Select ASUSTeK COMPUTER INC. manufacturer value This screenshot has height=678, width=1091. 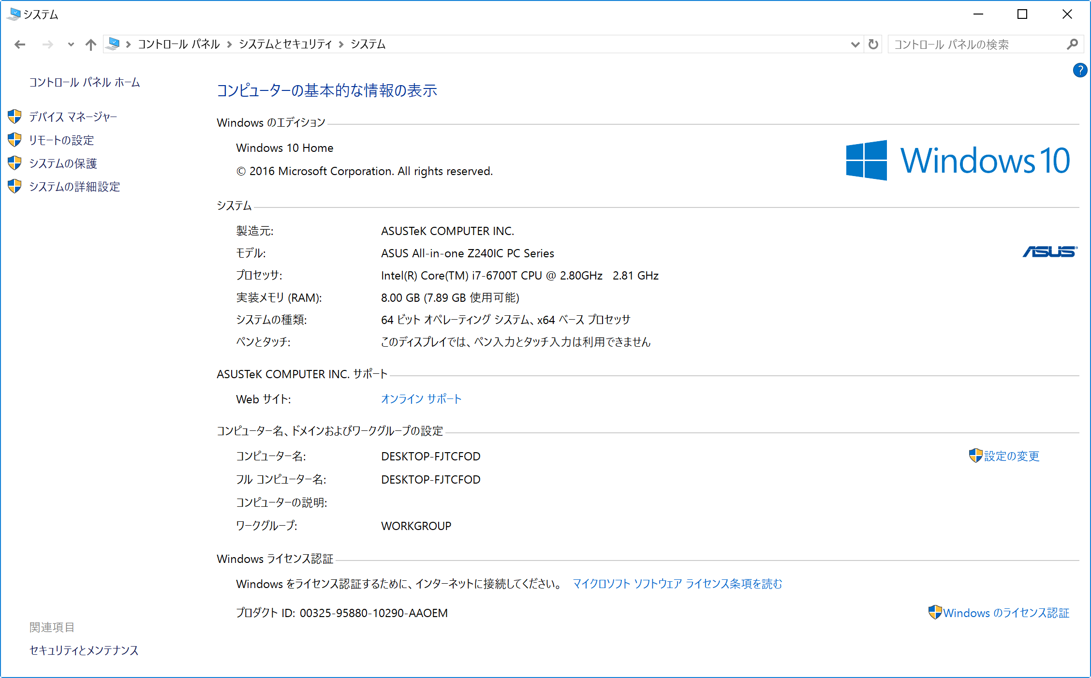(x=447, y=231)
